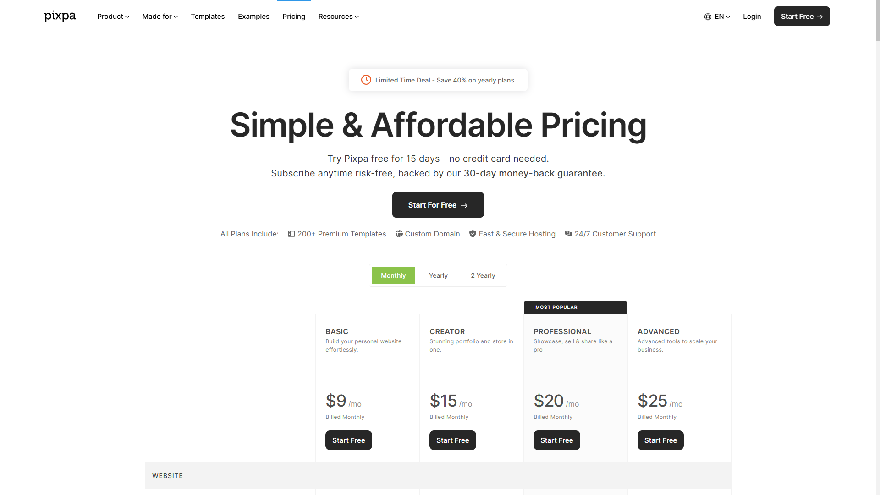
Task: Click the secure hosting shield icon
Action: [x=473, y=234]
